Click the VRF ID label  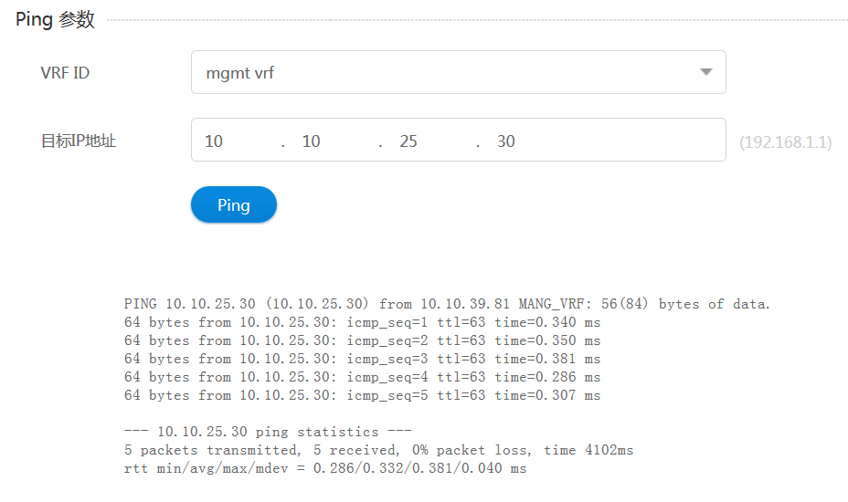pos(65,73)
